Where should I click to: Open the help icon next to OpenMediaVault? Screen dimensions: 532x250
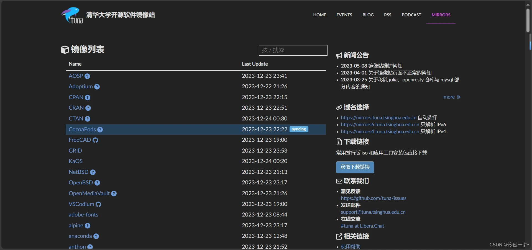pos(114,194)
